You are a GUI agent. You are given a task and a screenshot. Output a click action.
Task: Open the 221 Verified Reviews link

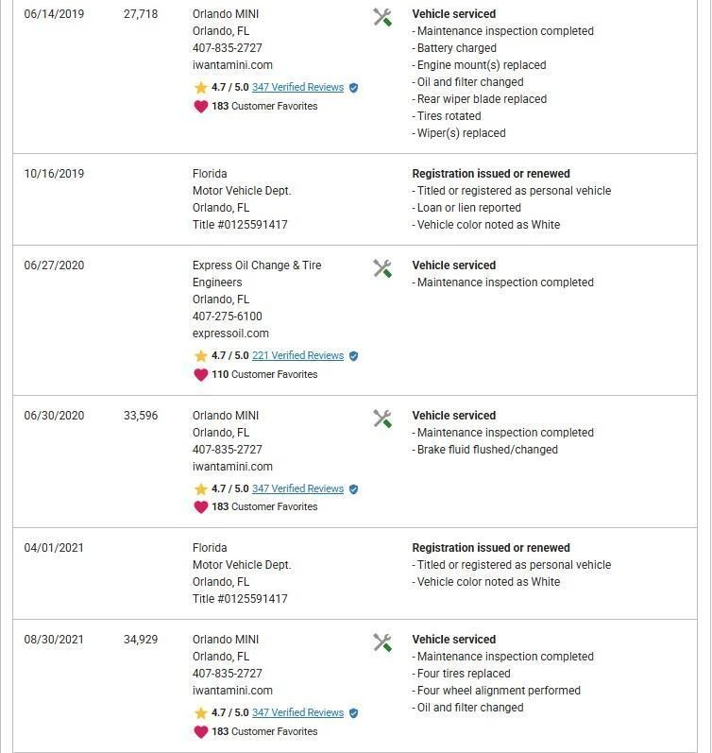point(297,355)
